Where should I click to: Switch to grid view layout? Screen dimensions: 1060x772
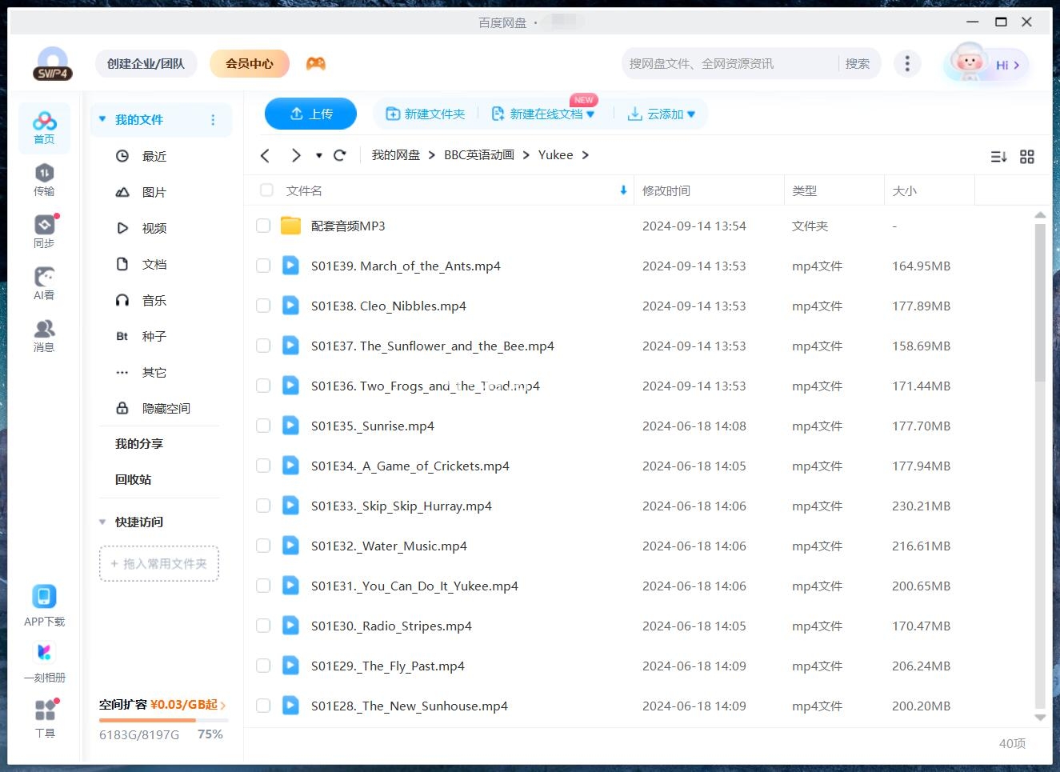click(1027, 157)
